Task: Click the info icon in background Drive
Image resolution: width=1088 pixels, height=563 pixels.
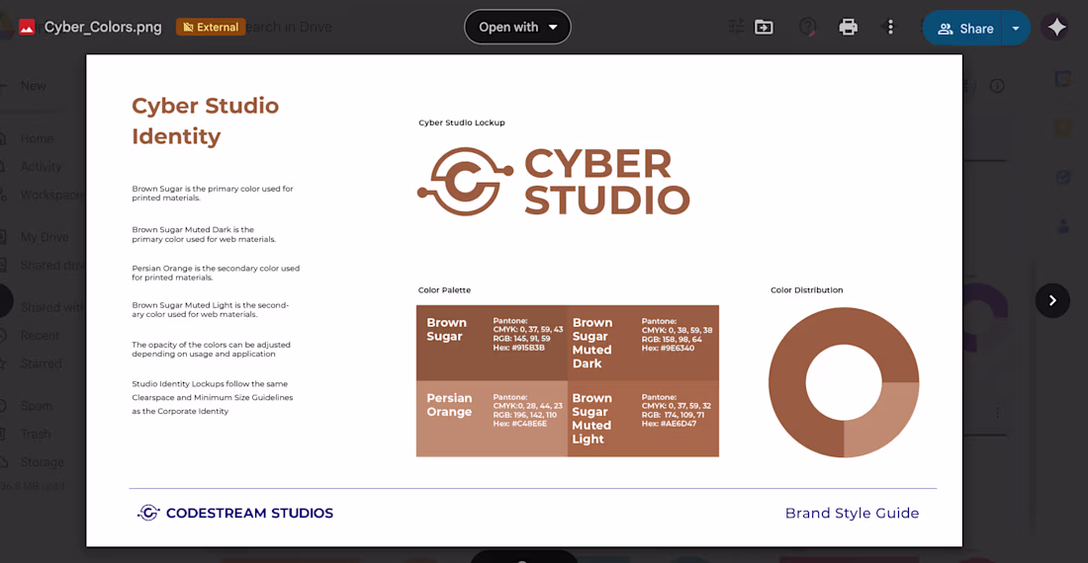Action: tap(997, 86)
